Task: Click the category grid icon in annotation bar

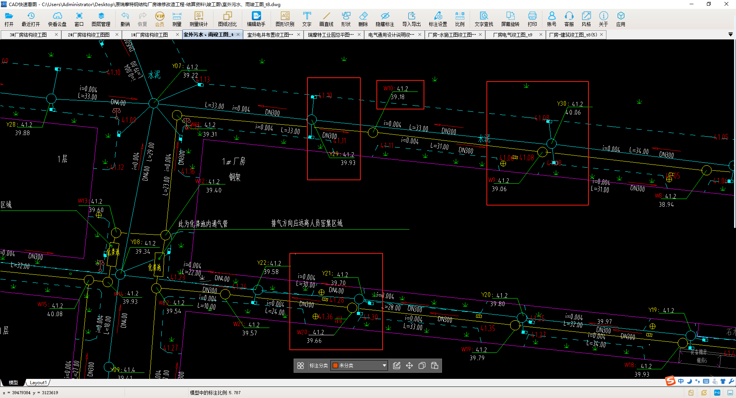Action: pyautogui.click(x=301, y=365)
